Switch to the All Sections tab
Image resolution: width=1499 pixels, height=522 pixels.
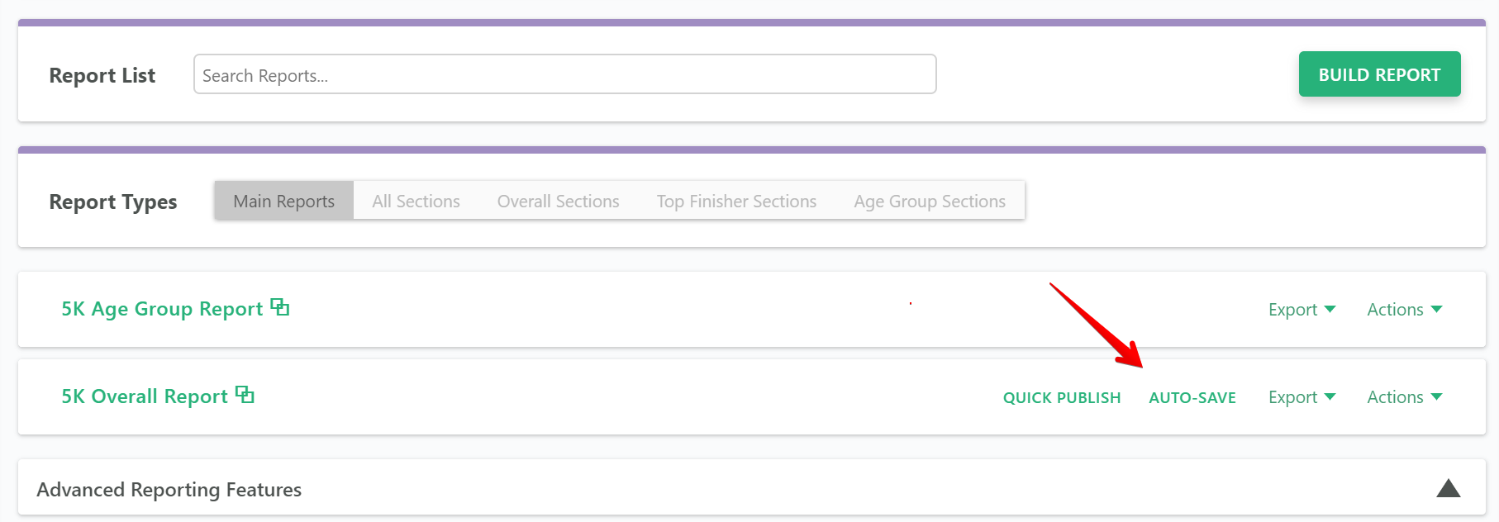pyautogui.click(x=416, y=200)
